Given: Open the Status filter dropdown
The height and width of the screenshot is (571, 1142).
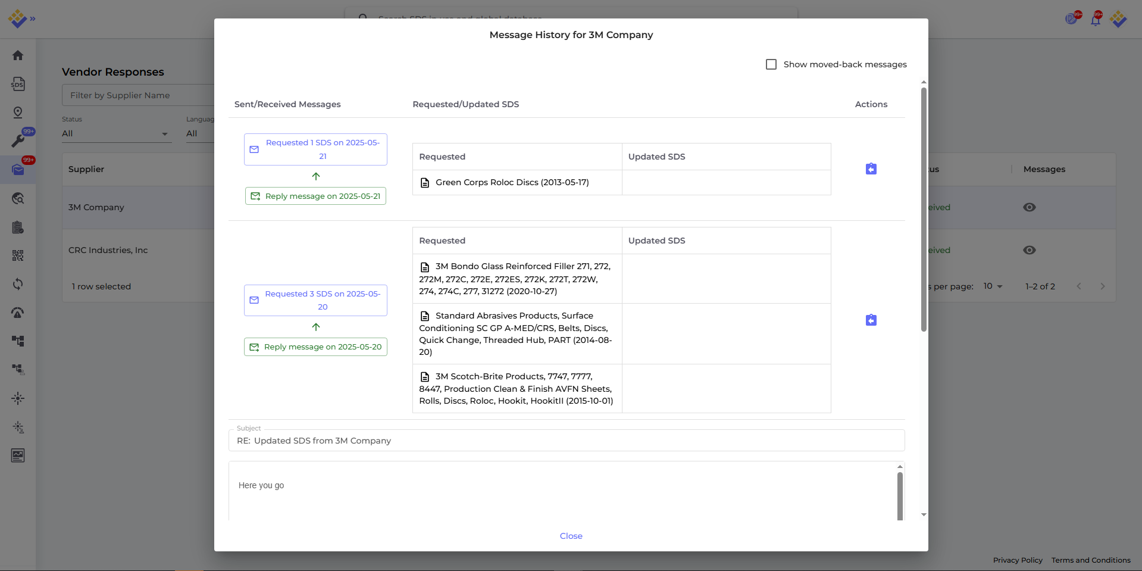Looking at the screenshot, I should [x=117, y=134].
